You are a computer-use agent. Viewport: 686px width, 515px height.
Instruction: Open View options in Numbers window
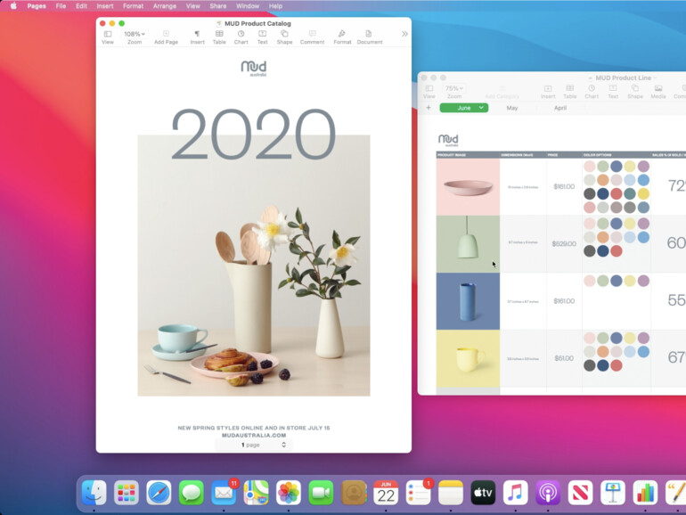click(429, 92)
